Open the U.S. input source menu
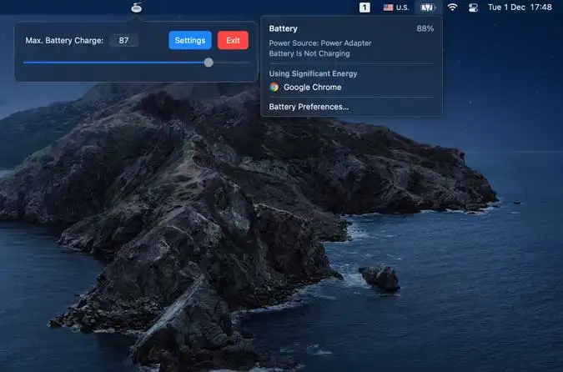This screenshot has height=372, width=563. click(396, 8)
